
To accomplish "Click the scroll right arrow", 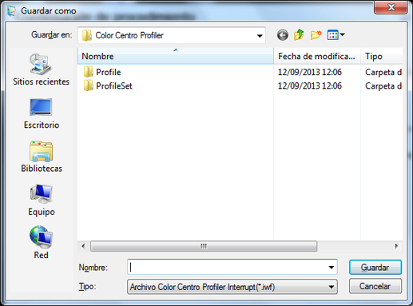I will pyautogui.click(x=396, y=246).
